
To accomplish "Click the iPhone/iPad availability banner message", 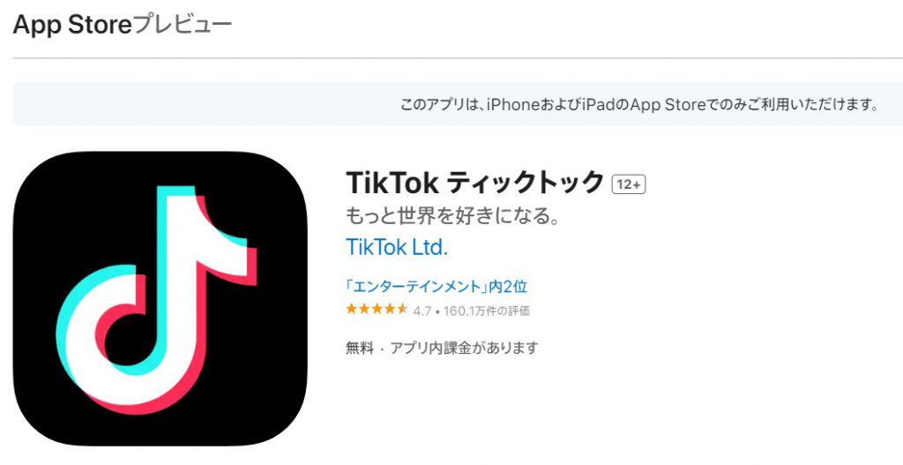I will pos(638,105).
